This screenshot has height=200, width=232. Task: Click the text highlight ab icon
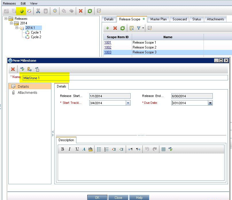click(90, 149)
